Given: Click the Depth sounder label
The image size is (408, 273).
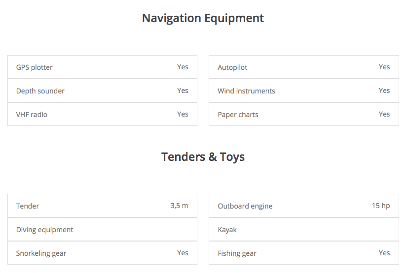Looking at the screenshot, I should coord(40,91).
